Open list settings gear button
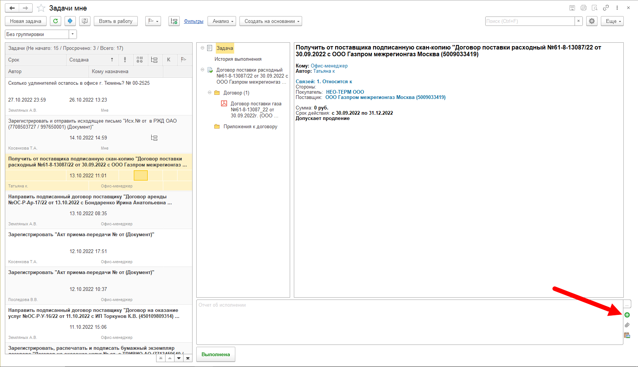This screenshot has width=638, height=367. point(592,21)
